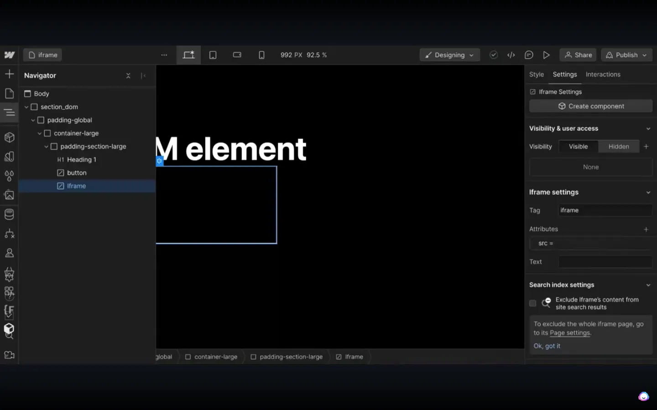Click padding-section-large in the breadcrumb bar
This screenshot has height=410, width=657.
287,357
